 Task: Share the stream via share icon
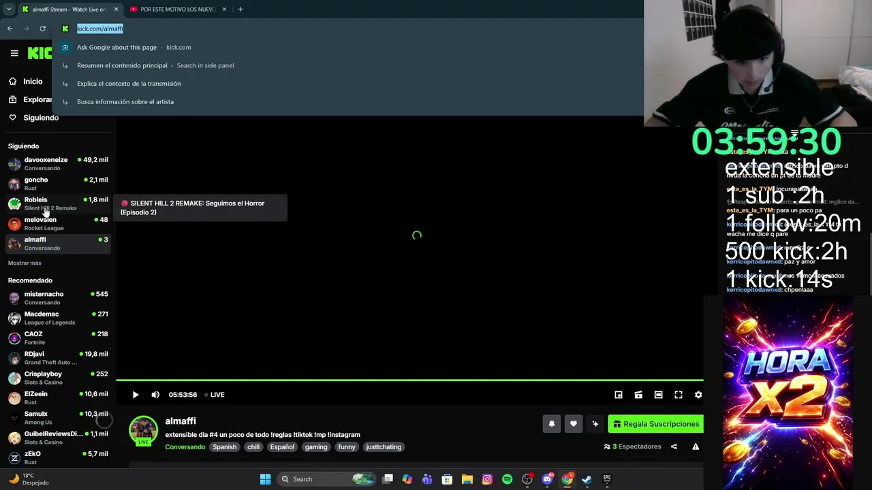[674, 447]
